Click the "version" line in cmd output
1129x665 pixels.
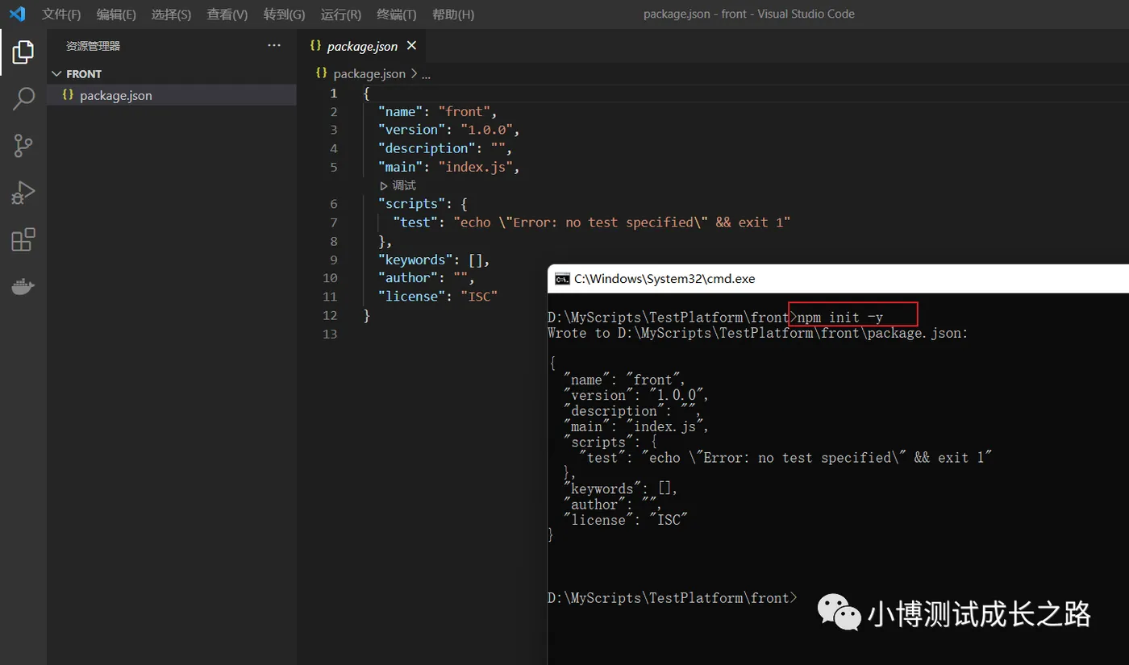click(x=636, y=395)
